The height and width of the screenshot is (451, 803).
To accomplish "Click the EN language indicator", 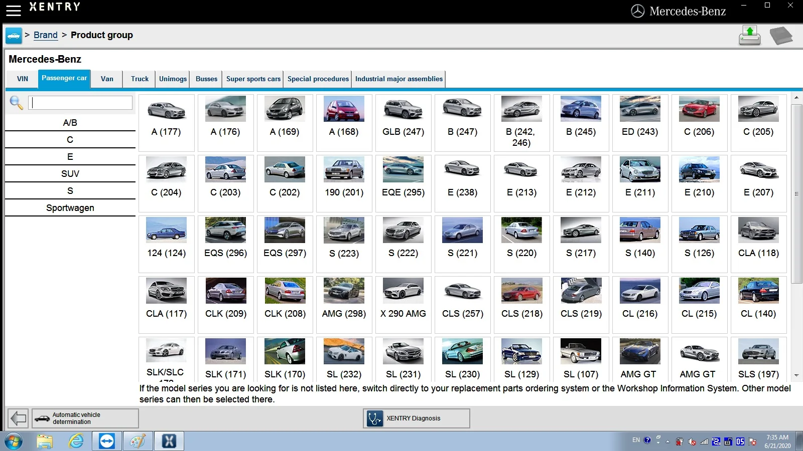I will 636,440.
